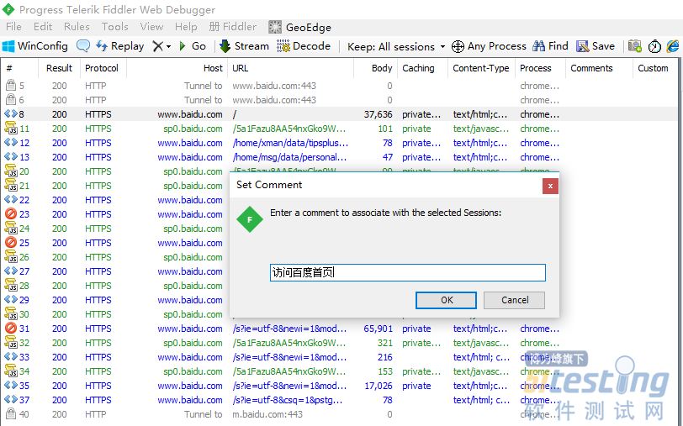Click the HTML icon of session 13
This screenshot has width=683, height=426.
10,157
